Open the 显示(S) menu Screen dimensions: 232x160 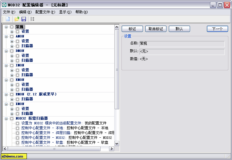tap(65, 12)
